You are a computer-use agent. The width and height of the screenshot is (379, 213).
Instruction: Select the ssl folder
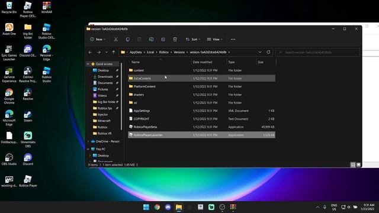[x=201, y=102]
